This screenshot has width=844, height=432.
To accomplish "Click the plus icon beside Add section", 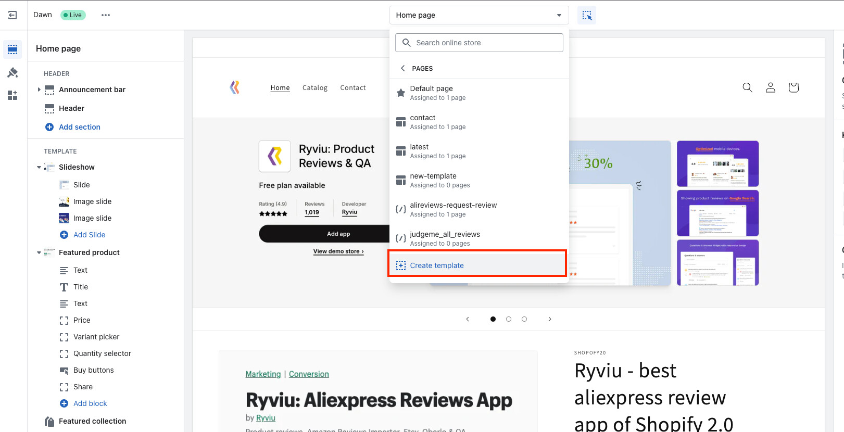I will tap(49, 127).
